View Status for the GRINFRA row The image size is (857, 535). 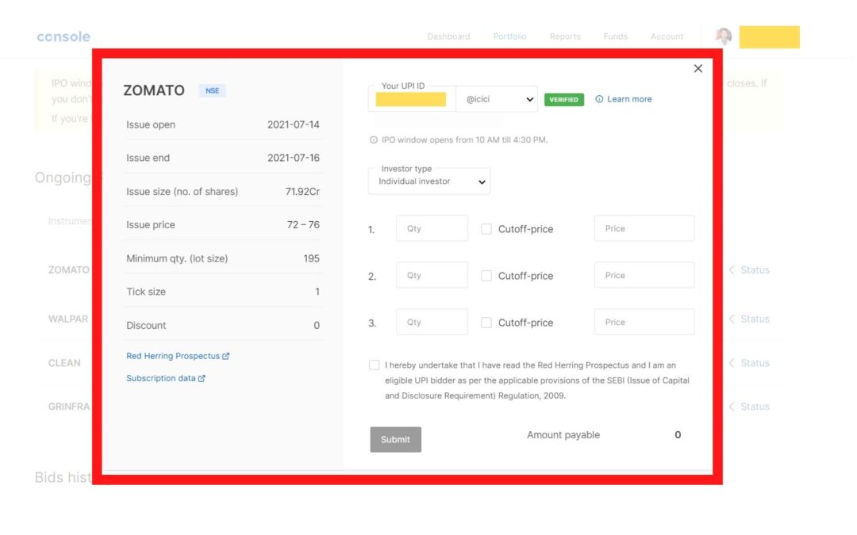[749, 407]
